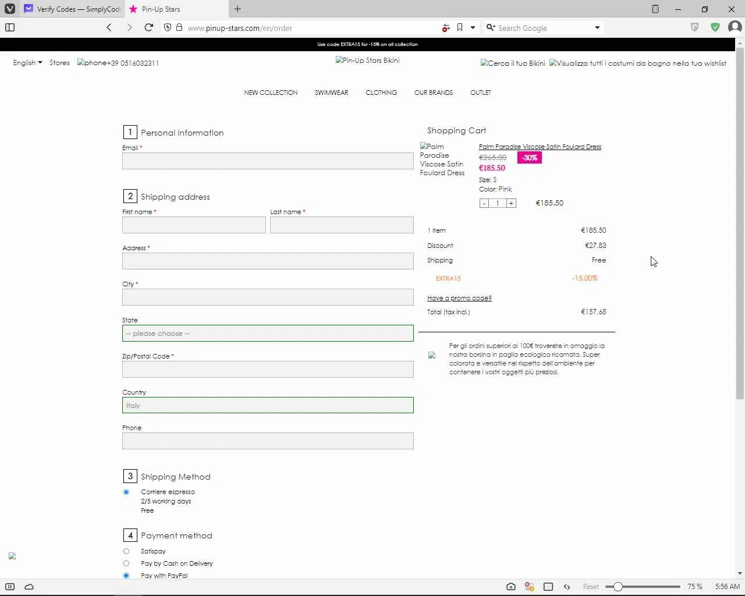Increase item quantity with plus button
The height and width of the screenshot is (596, 745).
[511, 203]
